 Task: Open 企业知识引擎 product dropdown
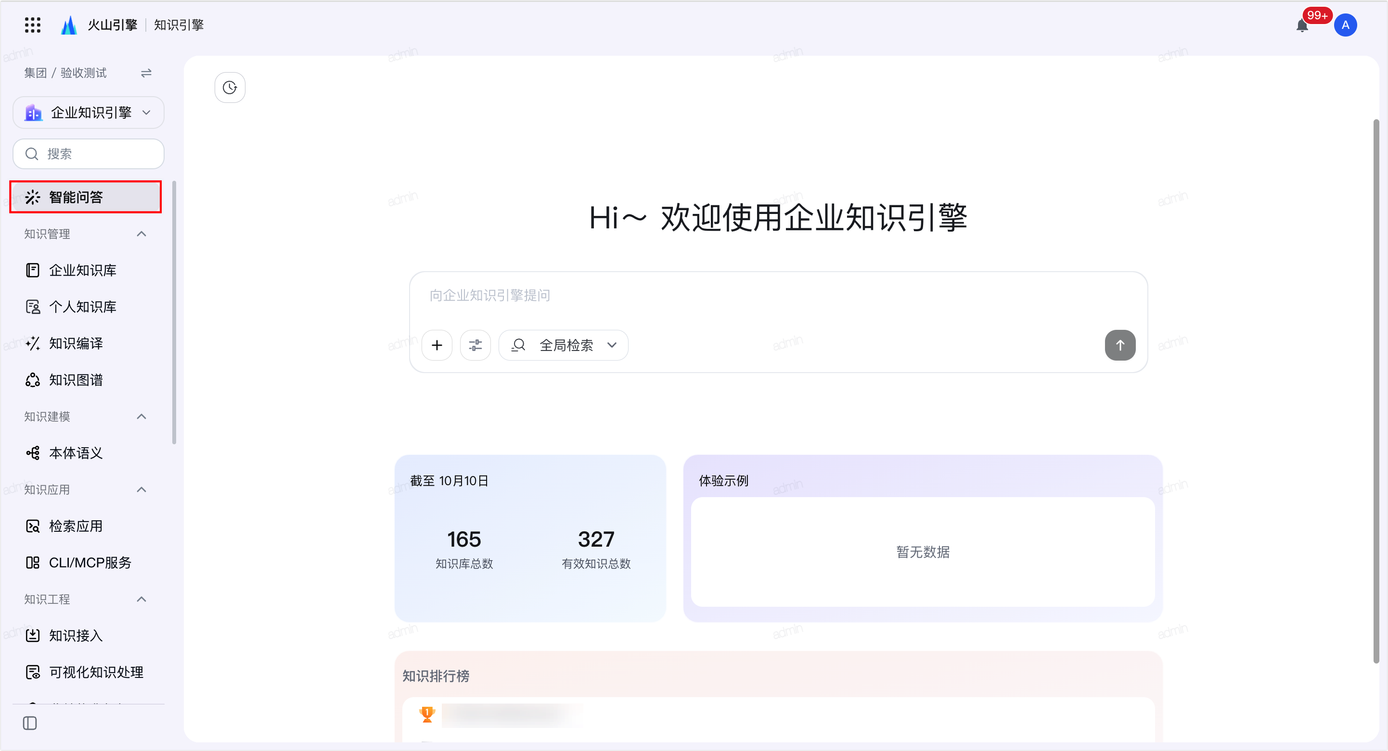click(x=89, y=113)
